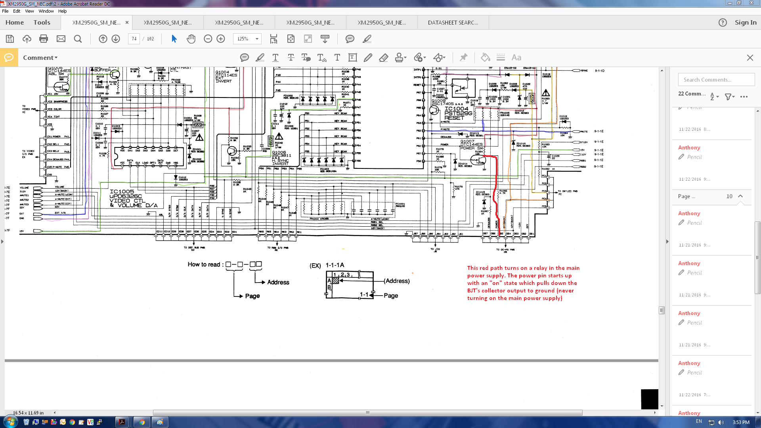Switch to the Tools tab
Screen dimensions: 761x428
42,23
